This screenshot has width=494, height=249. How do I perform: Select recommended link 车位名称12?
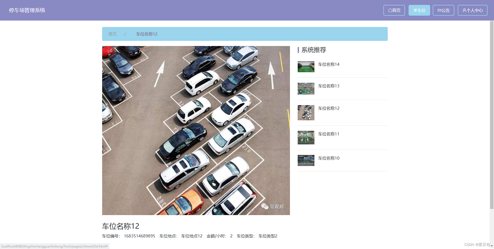pos(329,108)
